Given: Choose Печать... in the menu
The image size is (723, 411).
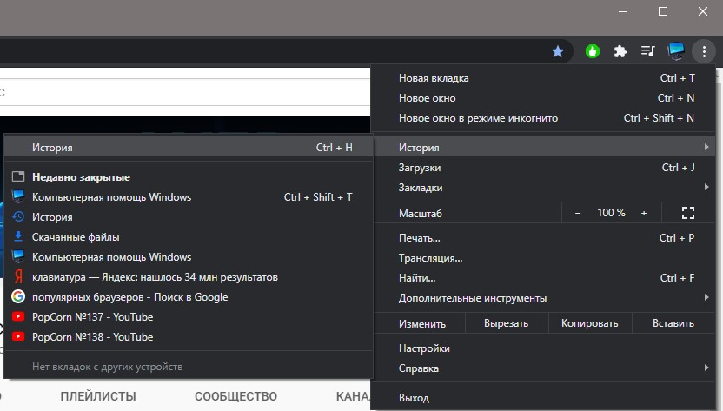Looking at the screenshot, I should click(x=544, y=238).
